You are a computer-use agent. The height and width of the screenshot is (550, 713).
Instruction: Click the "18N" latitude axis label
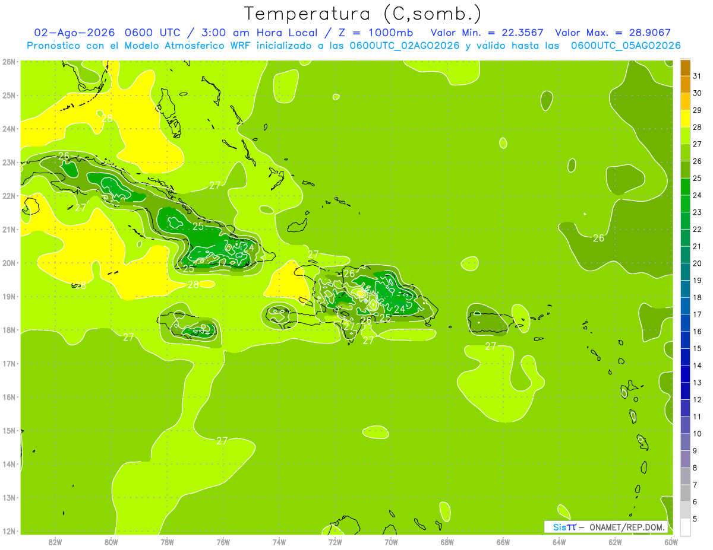(9, 330)
